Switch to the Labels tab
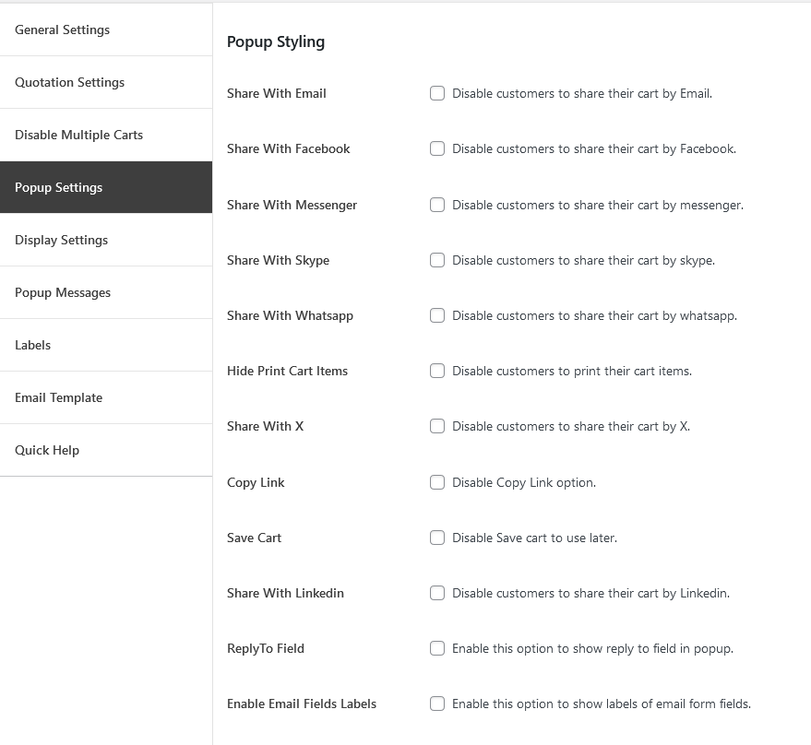The image size is (811, 745). pos(106,345)
